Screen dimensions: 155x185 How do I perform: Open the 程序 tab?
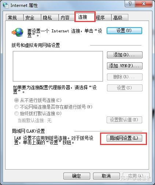(x=103, y=18)
